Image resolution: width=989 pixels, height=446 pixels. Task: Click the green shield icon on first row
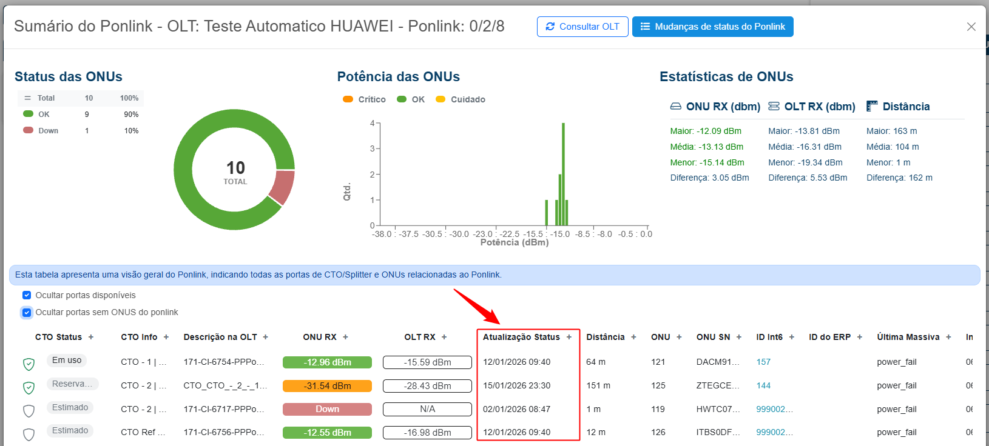tap(29, 364)
